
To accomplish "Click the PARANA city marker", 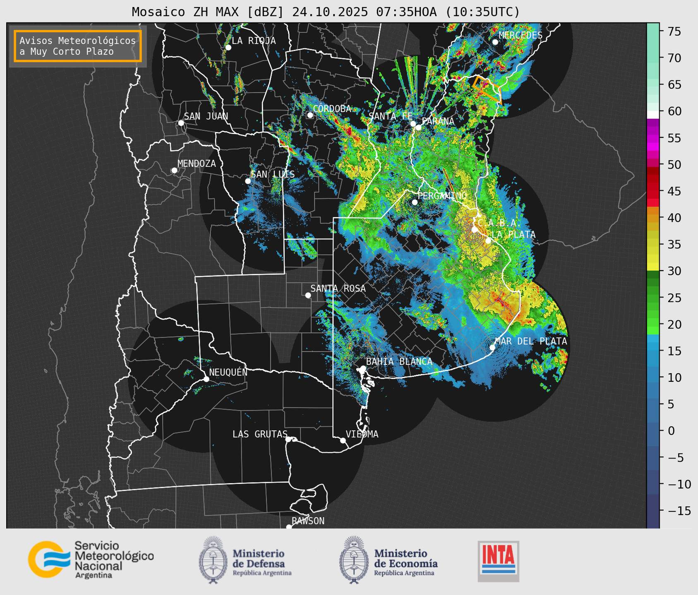I will click(x=418, y=127).
